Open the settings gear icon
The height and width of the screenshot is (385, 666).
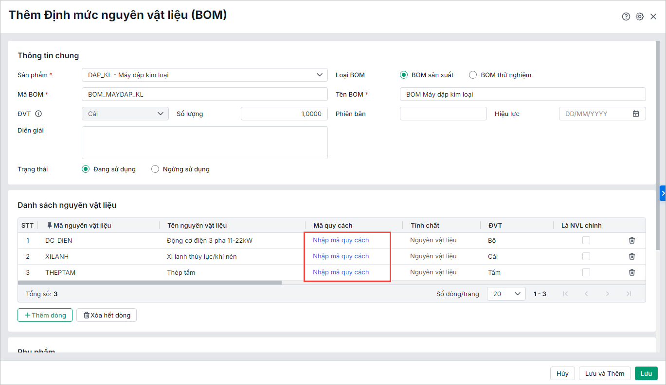(640, 17)
